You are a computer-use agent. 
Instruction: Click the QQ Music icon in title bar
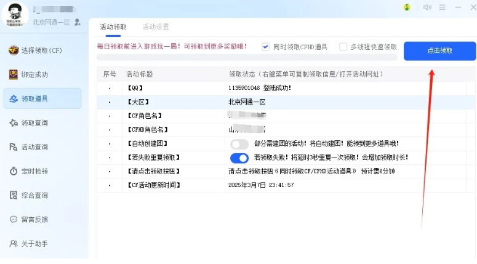click(x=407, y=7)
